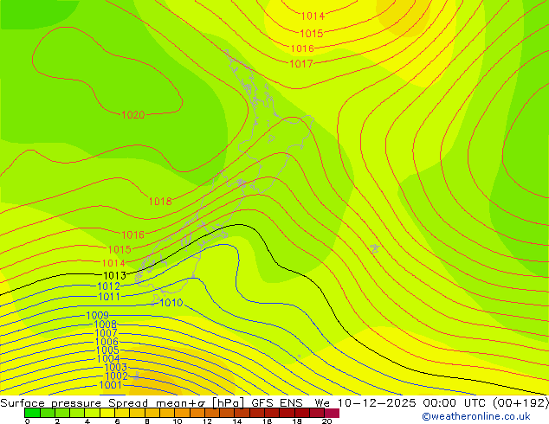
Task: Select the blue 1007 isobar label
Action: click(x=107, y=333)
